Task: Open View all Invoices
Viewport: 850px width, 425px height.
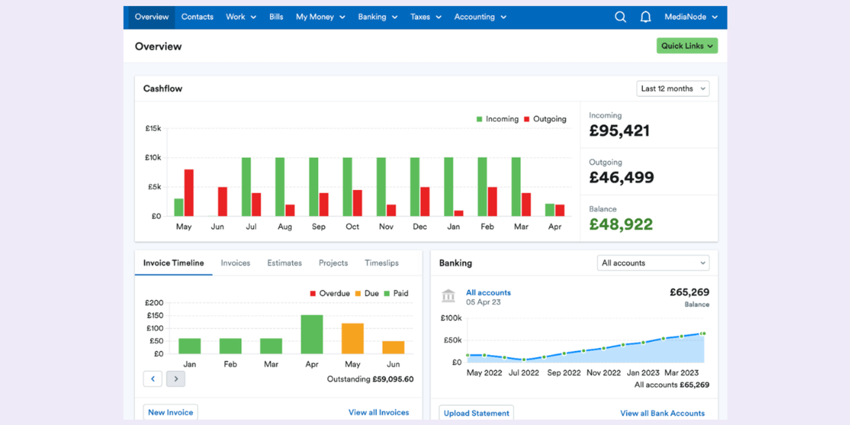Action: click(378, 412)
